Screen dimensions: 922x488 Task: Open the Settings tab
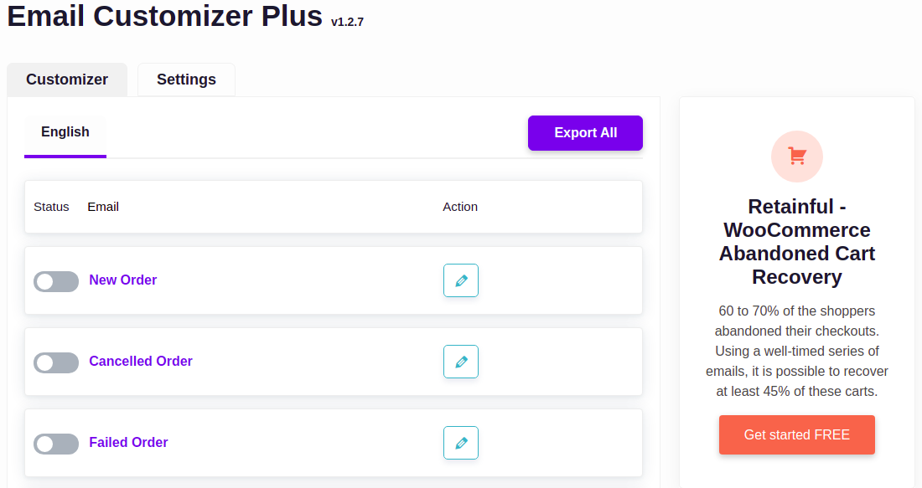click(x=186, y=80)
